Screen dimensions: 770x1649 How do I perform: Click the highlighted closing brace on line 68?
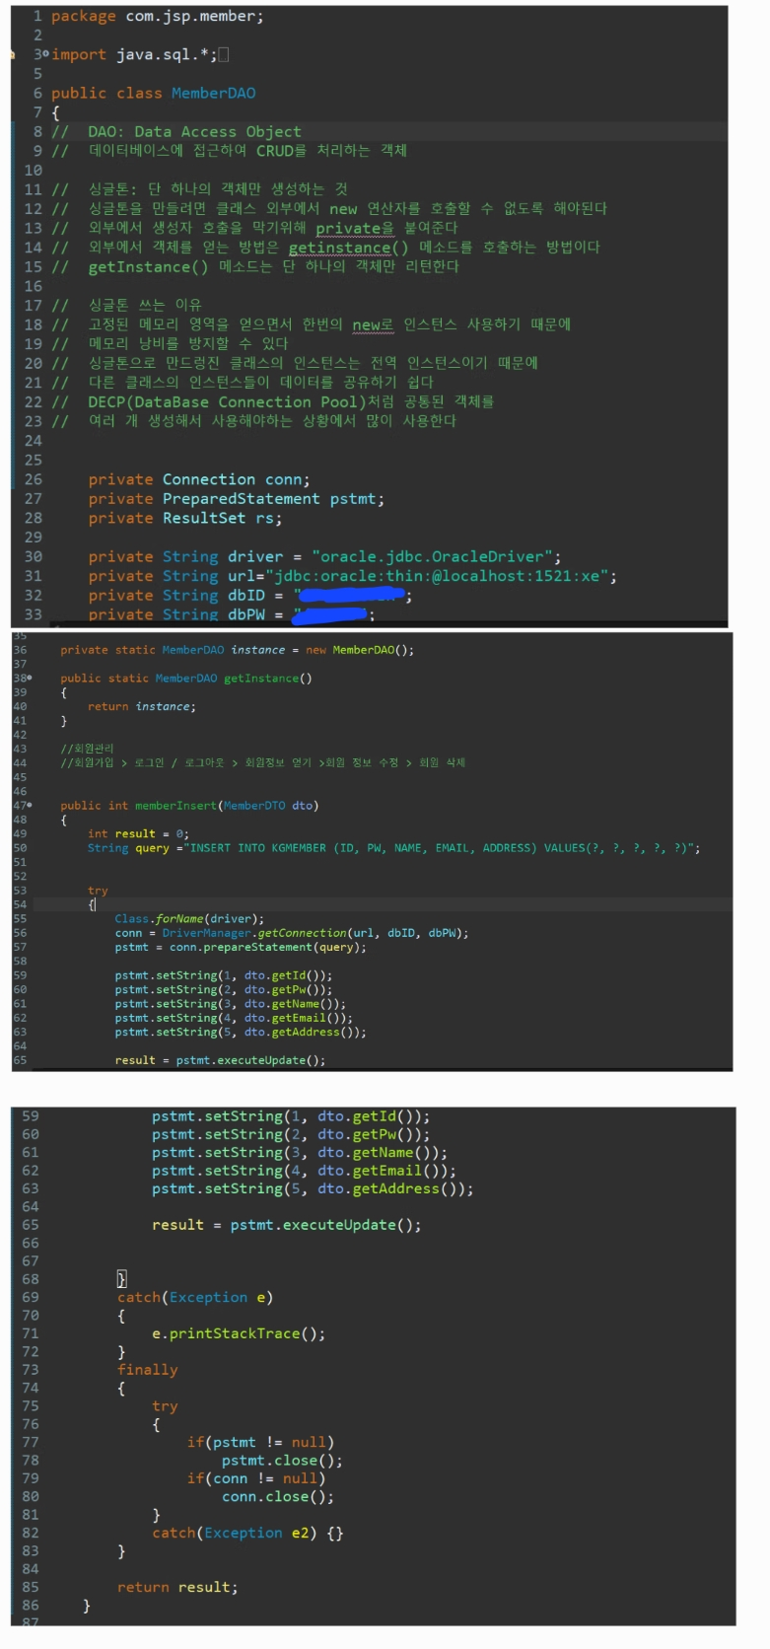122,1279
